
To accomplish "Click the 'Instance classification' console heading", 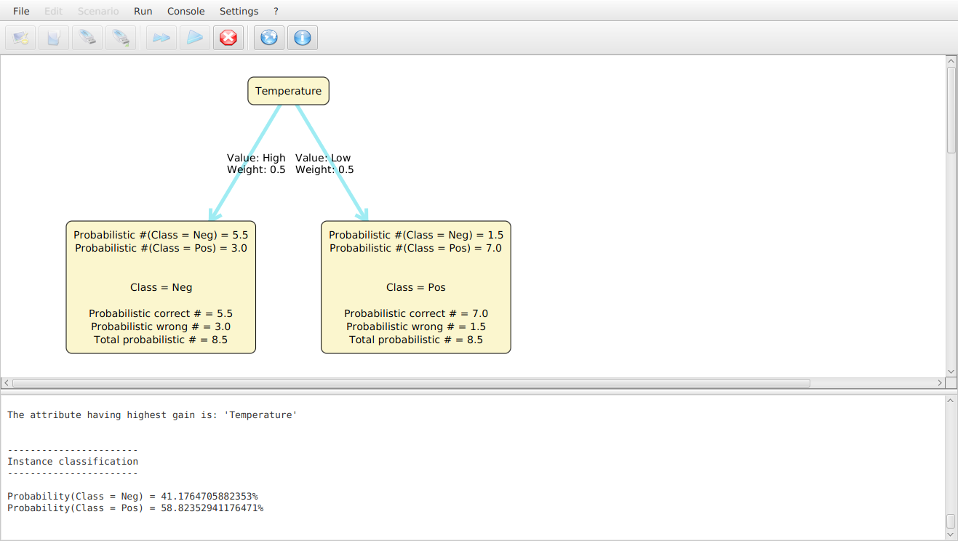I will (73, 461).
